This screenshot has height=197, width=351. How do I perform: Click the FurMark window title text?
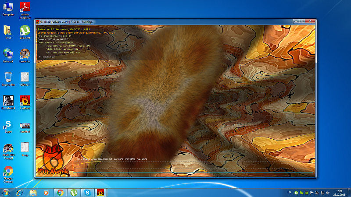(67, 22)
